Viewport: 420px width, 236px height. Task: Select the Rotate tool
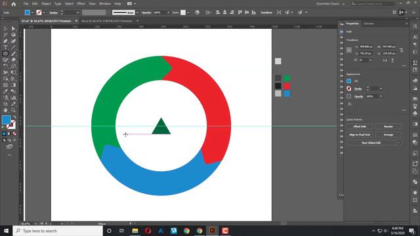click(5, 66)
